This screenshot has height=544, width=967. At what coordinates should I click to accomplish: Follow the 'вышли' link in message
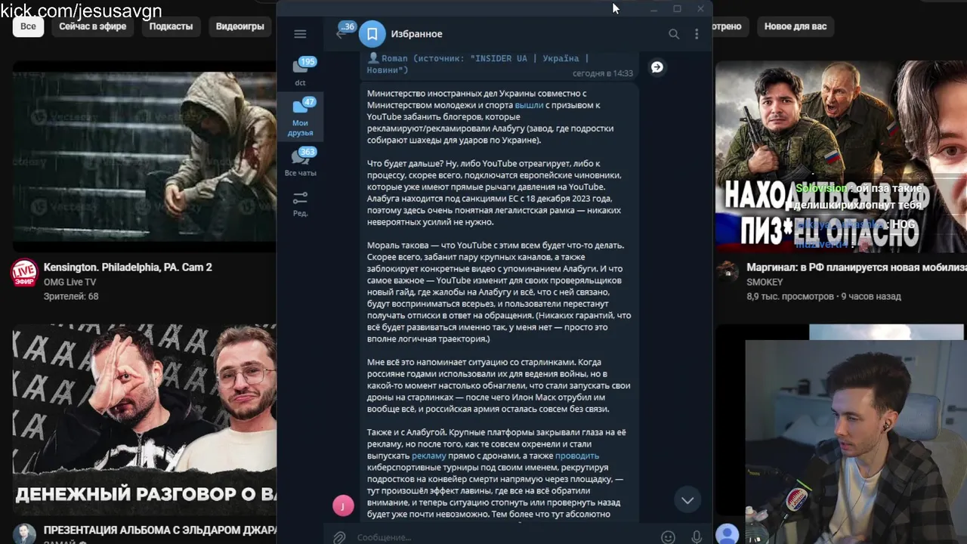[x=529, y=105]
